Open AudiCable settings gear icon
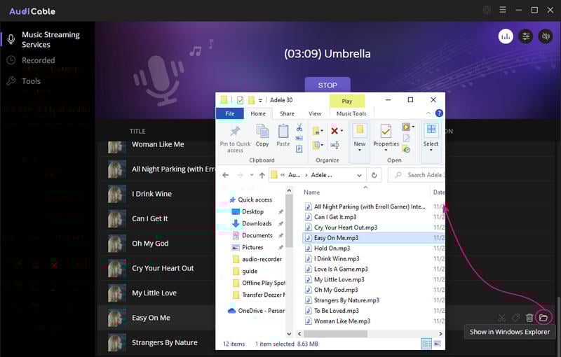This screenshot has height=357, width=561. point(487,10)
